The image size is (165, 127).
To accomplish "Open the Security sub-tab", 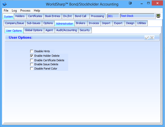I will pyautogui.click(x=85, y=30).
